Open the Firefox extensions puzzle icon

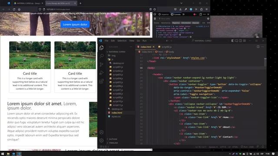pyautogui.click(x=202, y=9)
